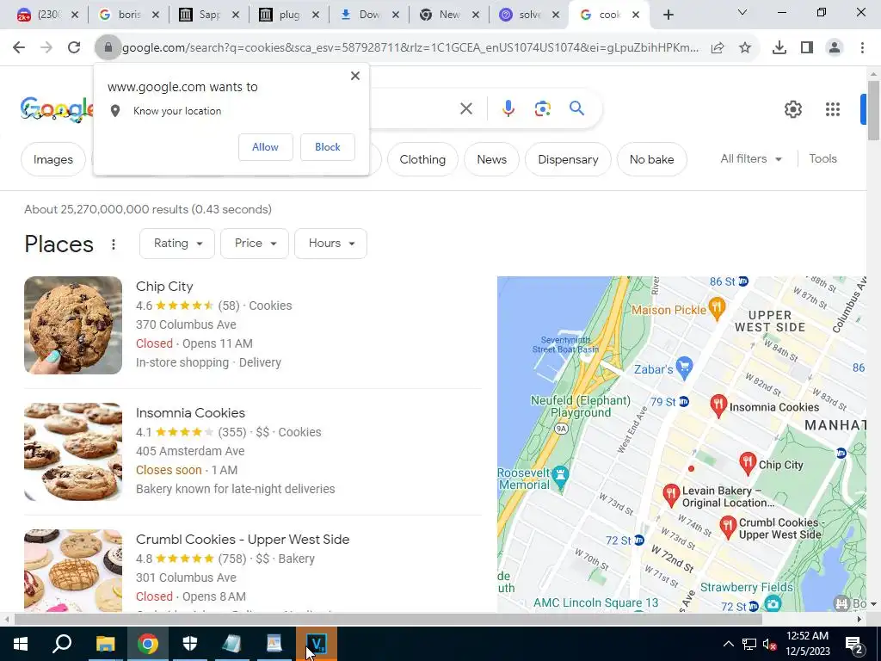The image size is (881, 661).
Task: Show hidden system tray icons
Action: (x=728, y=644)
